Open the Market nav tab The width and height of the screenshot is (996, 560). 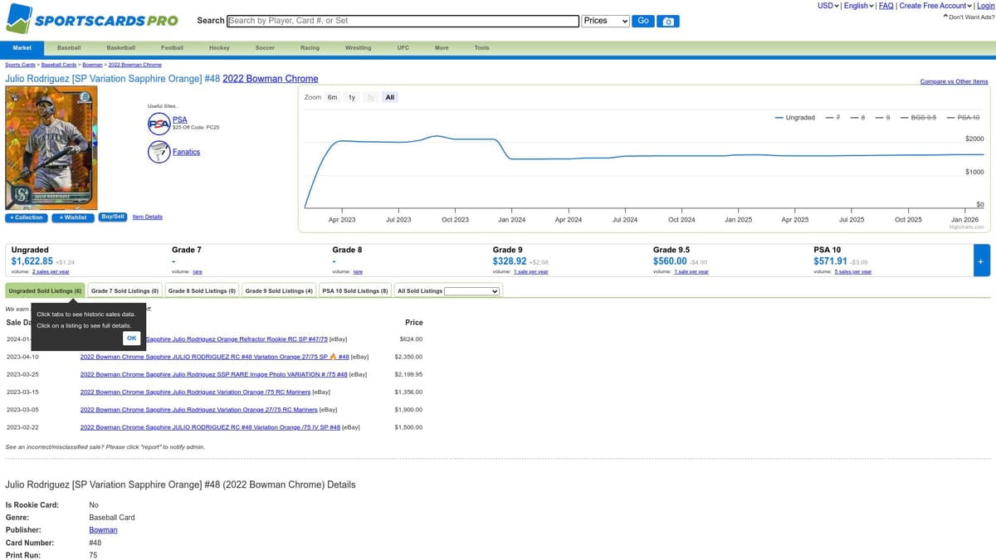[x=22, y=47]
